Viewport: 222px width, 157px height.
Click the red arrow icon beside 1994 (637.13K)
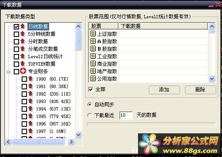click(31, 109)
